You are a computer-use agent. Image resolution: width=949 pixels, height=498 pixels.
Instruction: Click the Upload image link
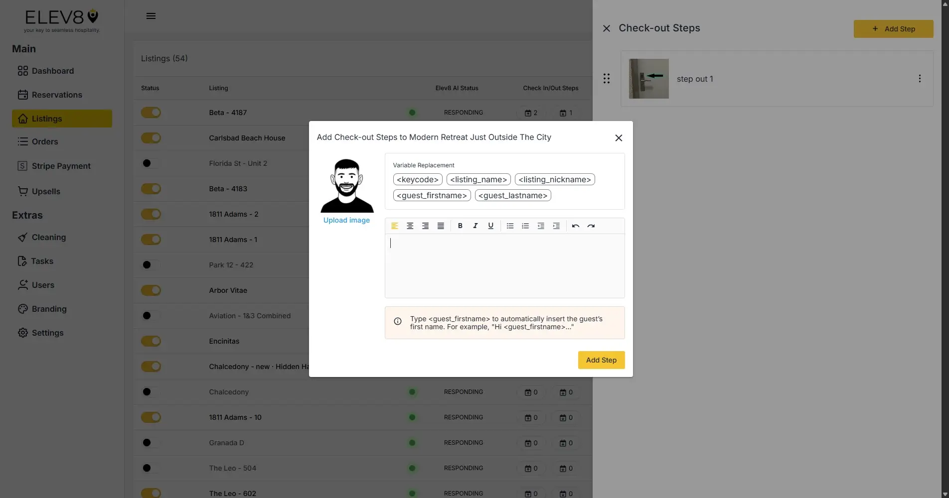tap(346, 220)
